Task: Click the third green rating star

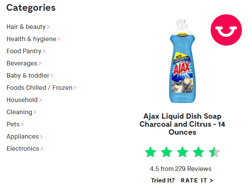Action: click(x=182, y=152)
